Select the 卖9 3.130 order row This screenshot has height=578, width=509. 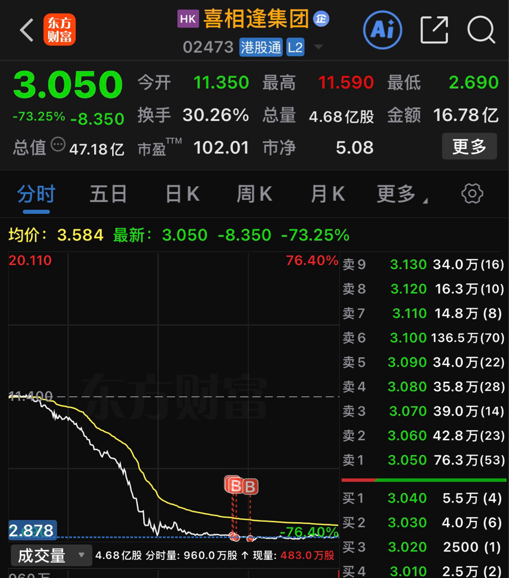coord(423,264)
